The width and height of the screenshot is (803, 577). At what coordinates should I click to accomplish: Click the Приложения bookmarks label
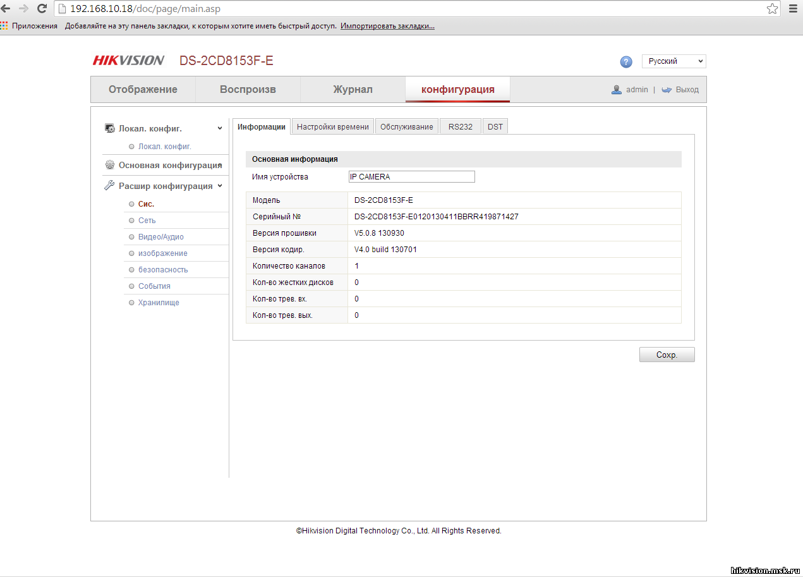35,26
